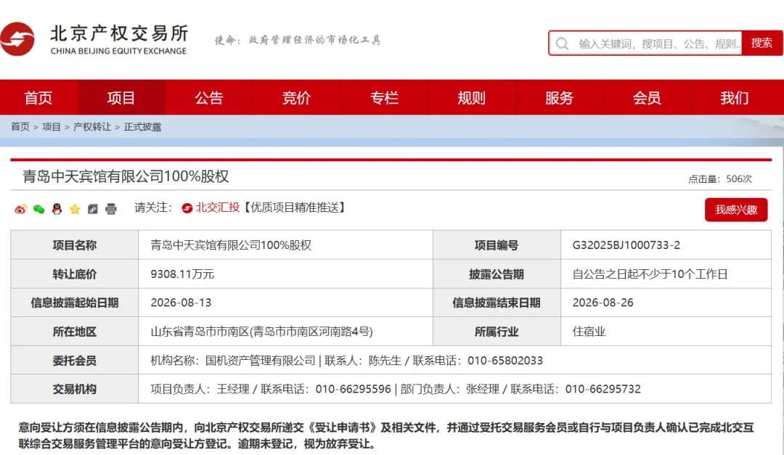Open the 我们 navigation tab

coord(735,97)
